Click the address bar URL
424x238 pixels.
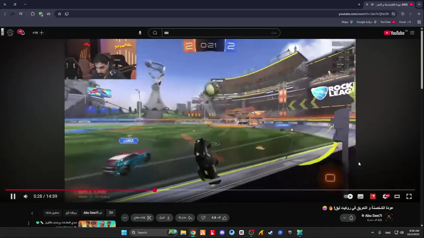(363, 14)
